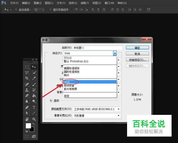The image size is (178, 143).
Task: Select the Rectangular Marquee tool
Action: (27, 67)
